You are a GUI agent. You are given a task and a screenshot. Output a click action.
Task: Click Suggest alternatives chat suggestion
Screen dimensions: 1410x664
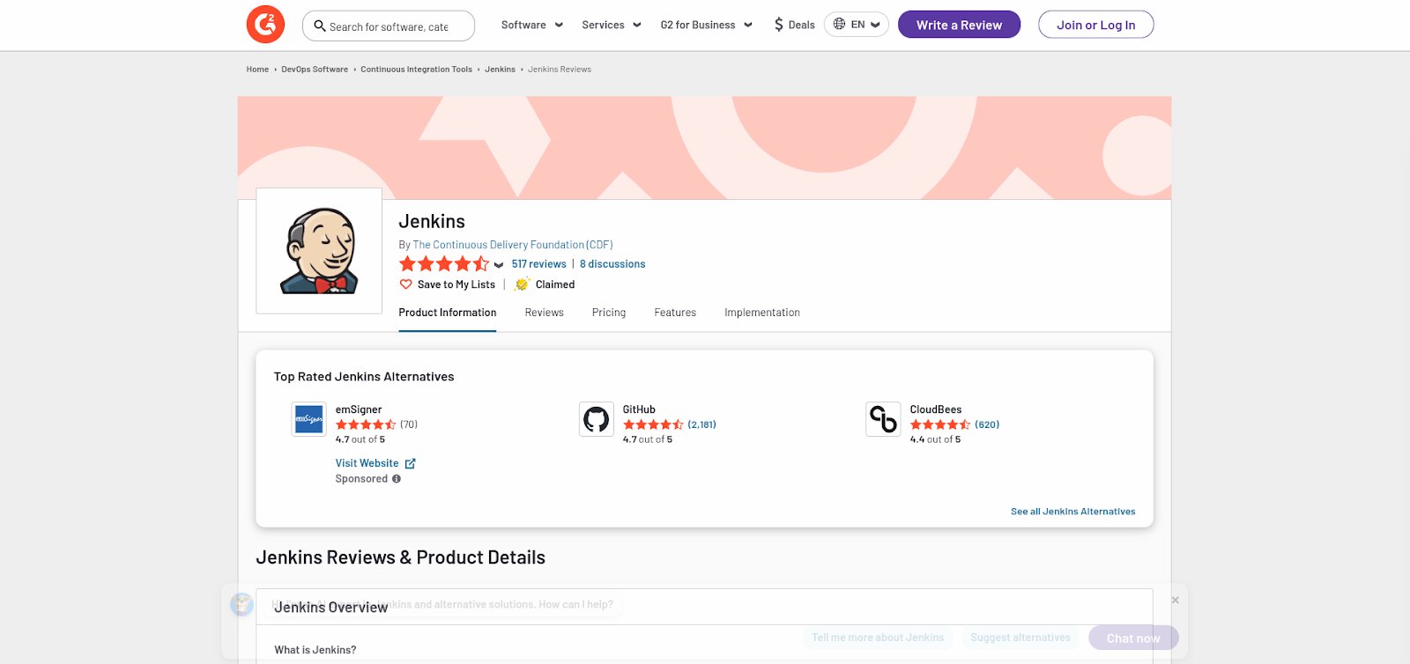tap(1020, 638)
